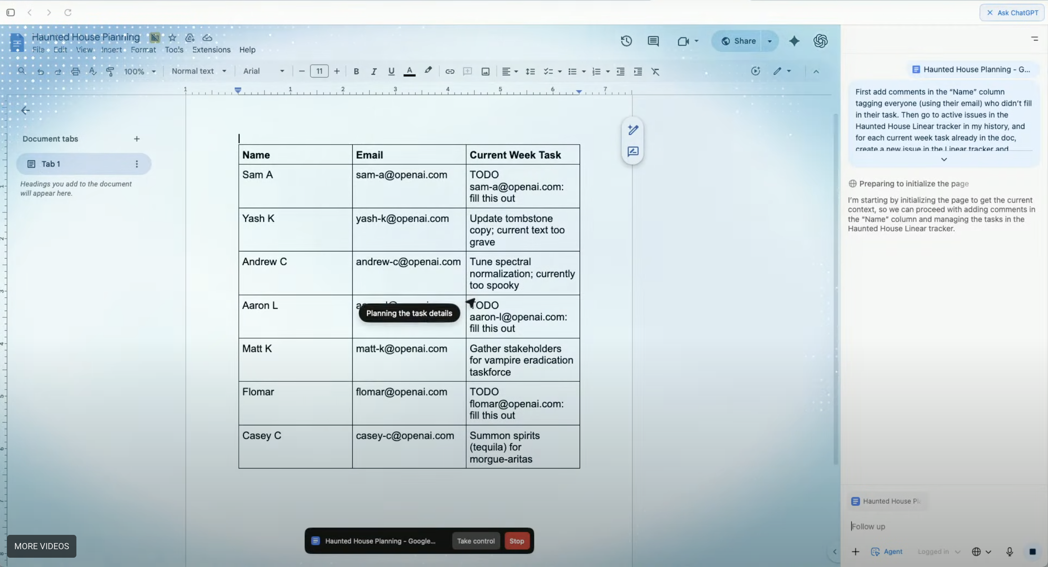This screenshot has height=567, width=1048.
Task: Open the comments panel icon
Action: (653, 41)
